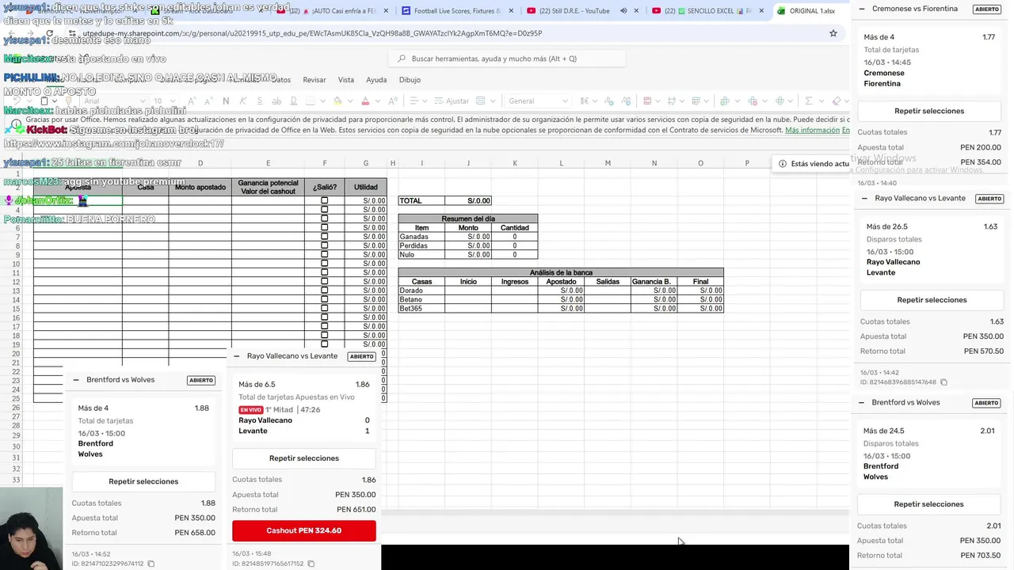Click Repetir selecciones under left Brentford bet
Screen dimensions: 1014x570
143,481
